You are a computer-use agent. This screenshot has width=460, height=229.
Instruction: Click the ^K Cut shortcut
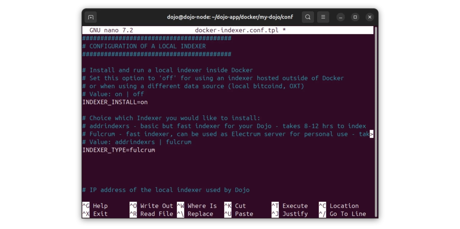pyautogui.click(x=235, y=206)
